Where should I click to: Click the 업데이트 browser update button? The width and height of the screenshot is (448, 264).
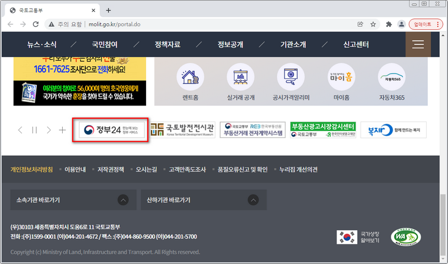423,24
